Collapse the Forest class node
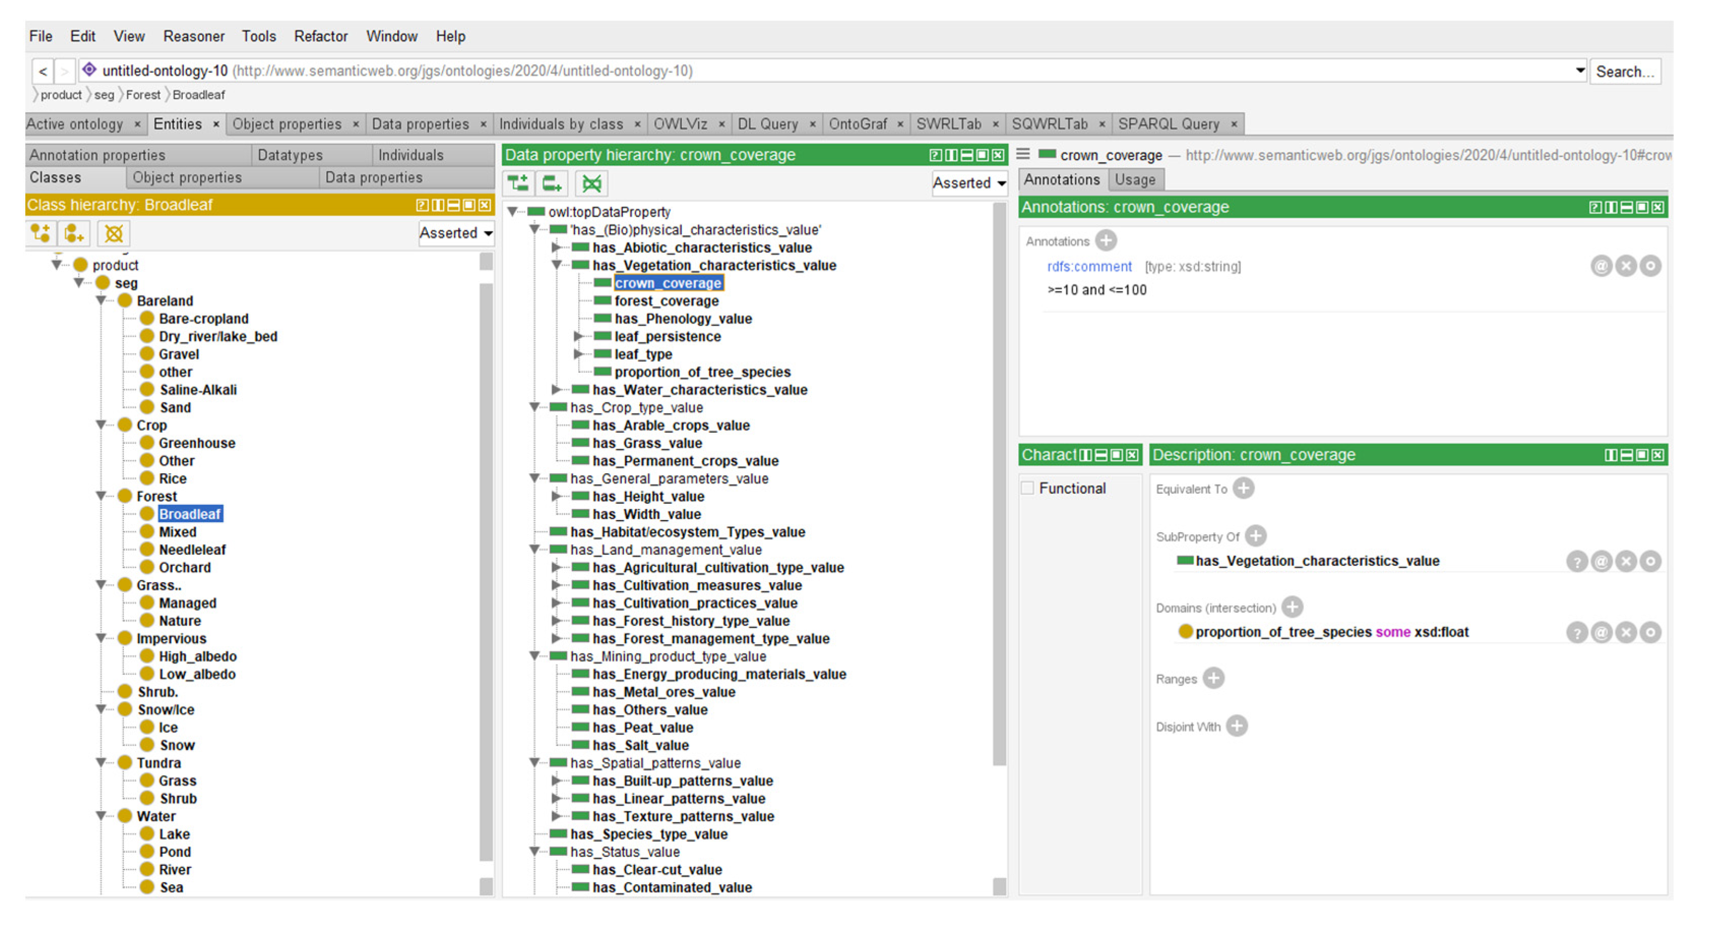The width and height of the screenshot is (1711, 931). pyautogui.click(x=101, y=496)
